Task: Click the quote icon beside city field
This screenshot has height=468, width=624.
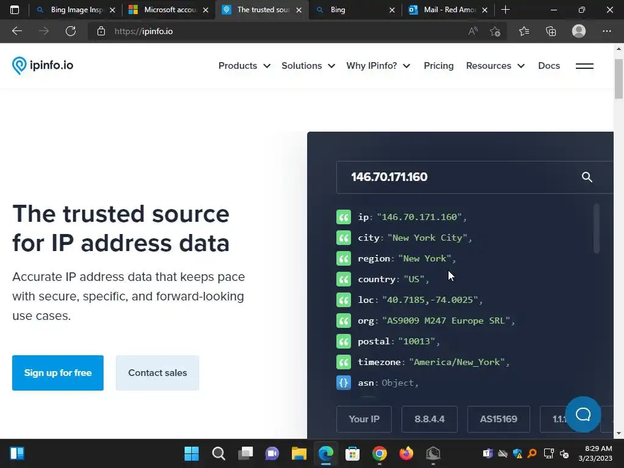Action: click(x=344, y=238)
